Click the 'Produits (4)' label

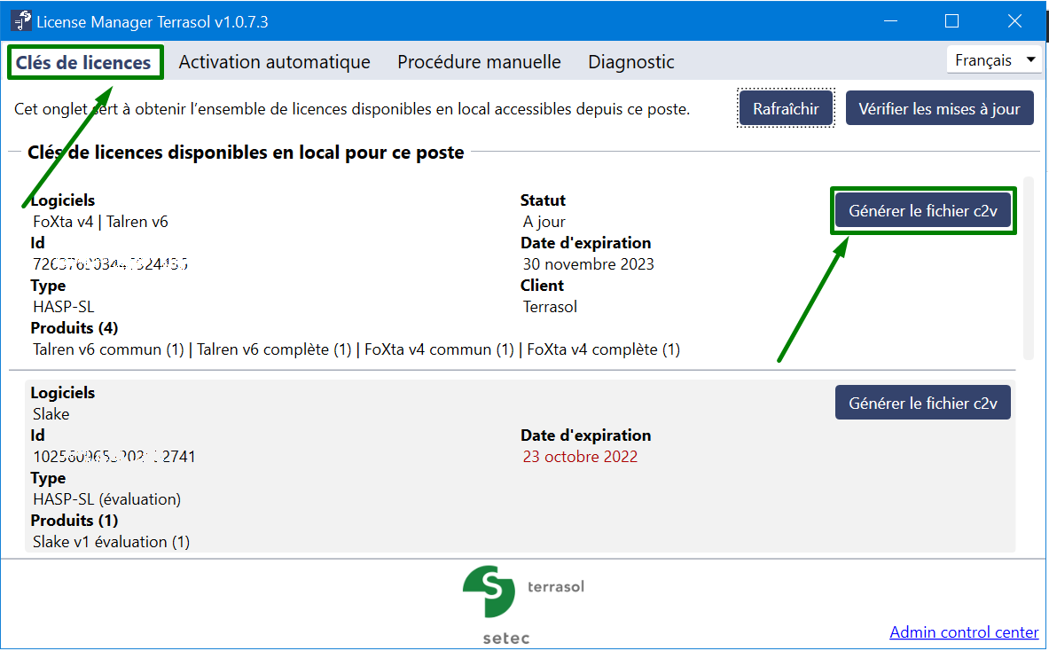click(74, 328)
